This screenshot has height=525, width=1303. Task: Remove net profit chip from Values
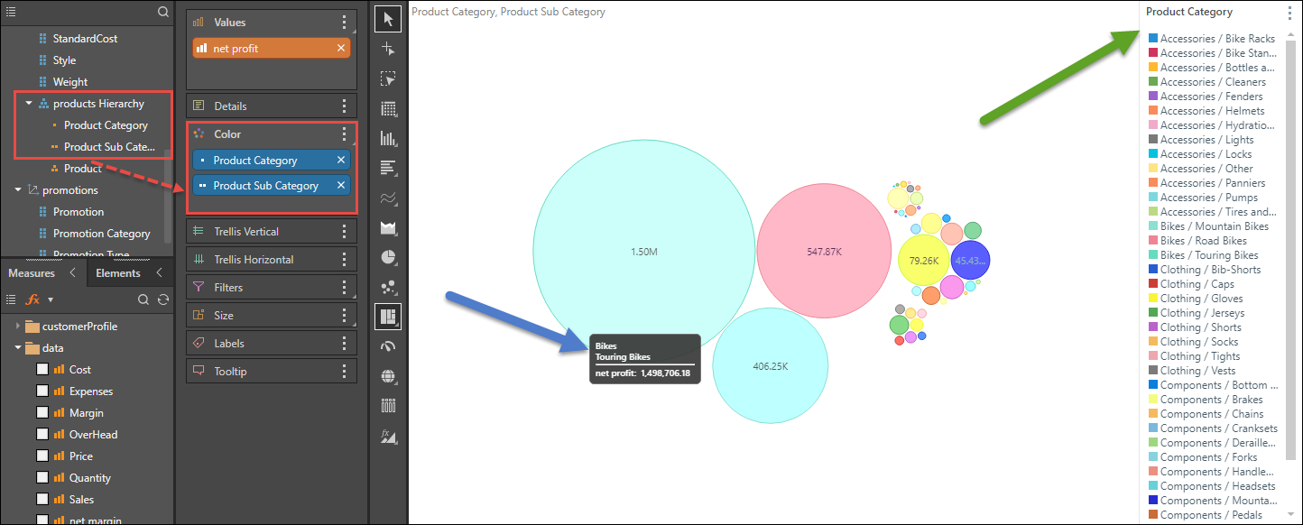[341, 49]
